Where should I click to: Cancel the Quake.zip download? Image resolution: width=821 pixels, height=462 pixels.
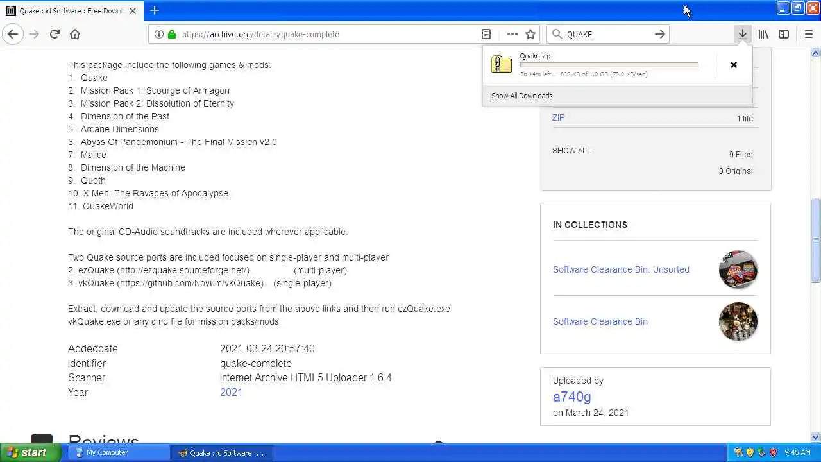tap(734, 65)
